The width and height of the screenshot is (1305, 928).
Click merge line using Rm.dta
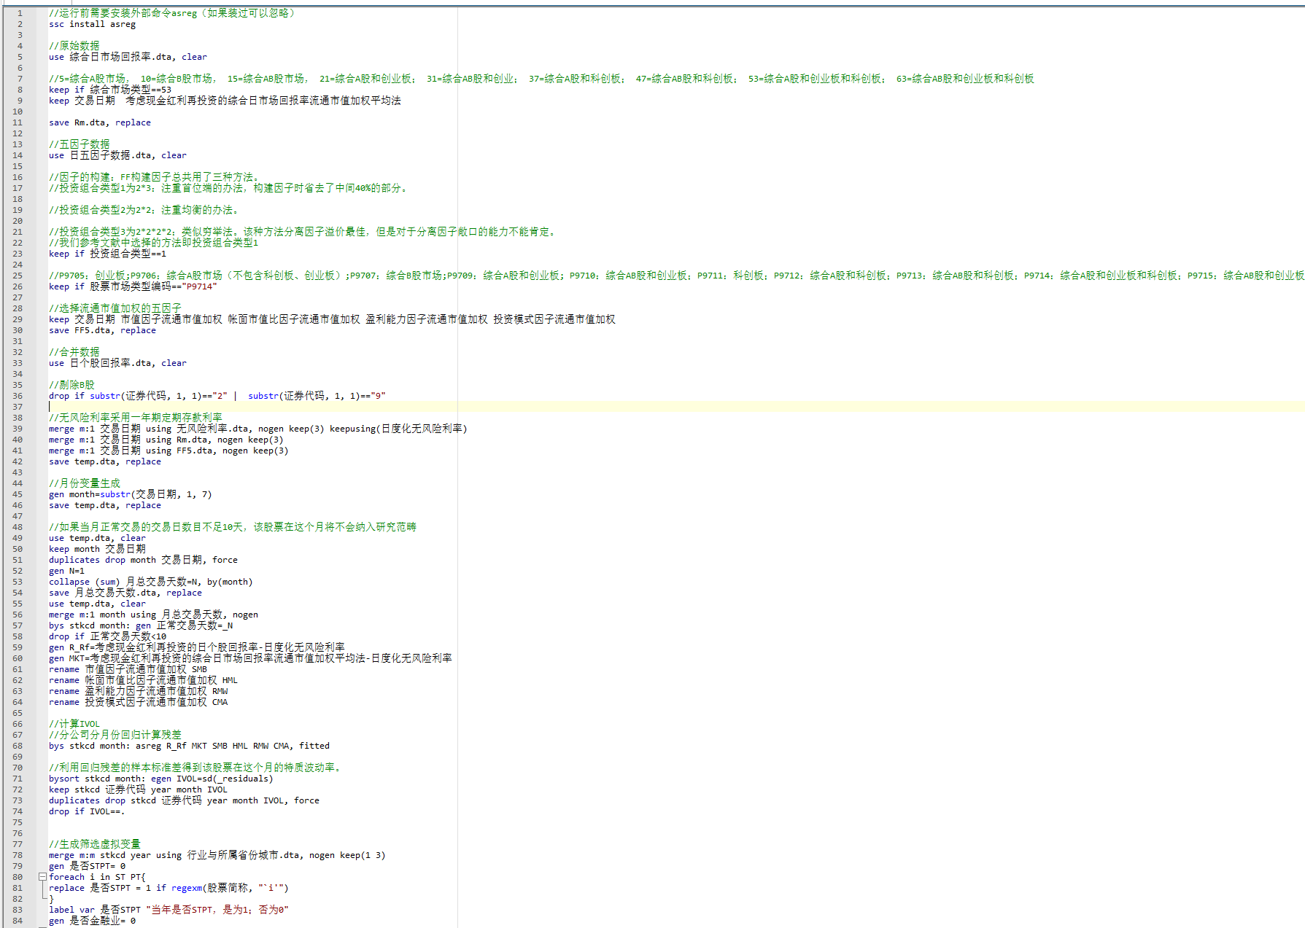166,440
